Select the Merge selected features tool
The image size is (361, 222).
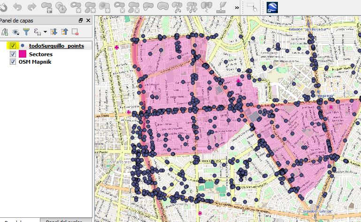point(206,7)
